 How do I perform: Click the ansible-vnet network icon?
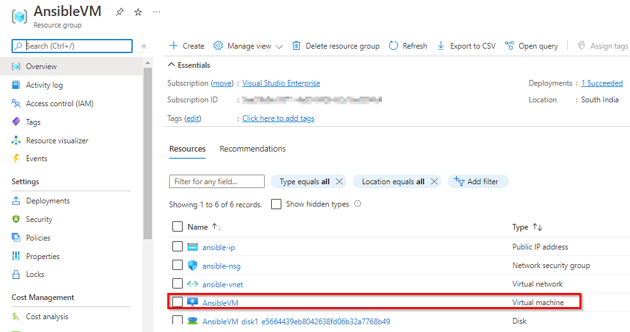(x=192, y=284)
